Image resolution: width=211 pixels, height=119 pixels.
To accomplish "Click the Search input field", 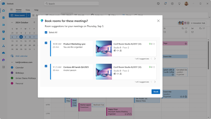I will coord(71,4).
